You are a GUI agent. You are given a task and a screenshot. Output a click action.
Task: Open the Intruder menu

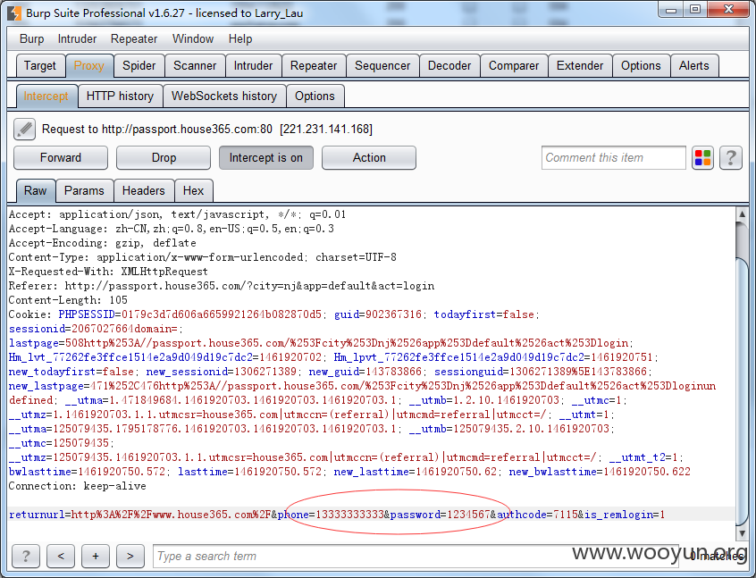(x=77, y=39)
